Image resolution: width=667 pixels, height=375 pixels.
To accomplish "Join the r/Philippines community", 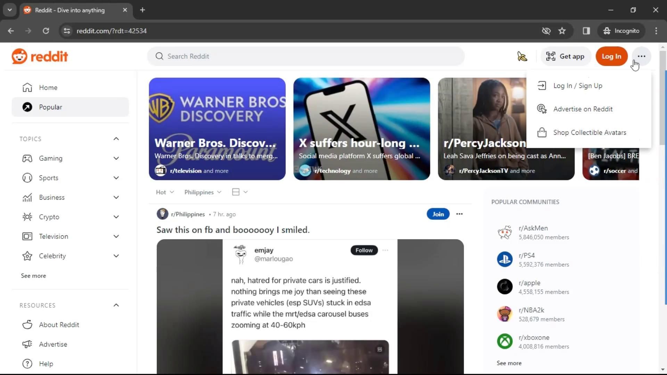I will 438,214.
